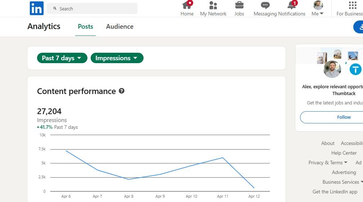Go to the Home feed icon

point(187,5)
